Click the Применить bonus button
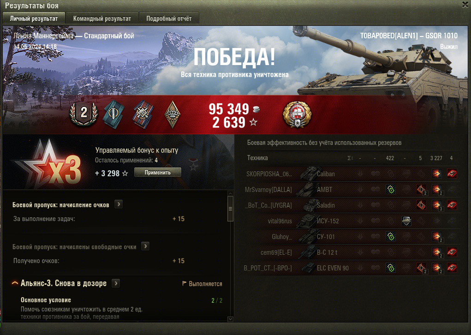 pos(158,173)
